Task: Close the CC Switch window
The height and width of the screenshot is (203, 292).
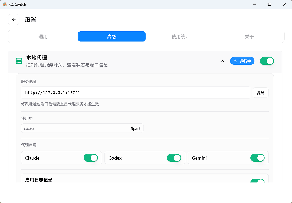Action: pos(284,4)
